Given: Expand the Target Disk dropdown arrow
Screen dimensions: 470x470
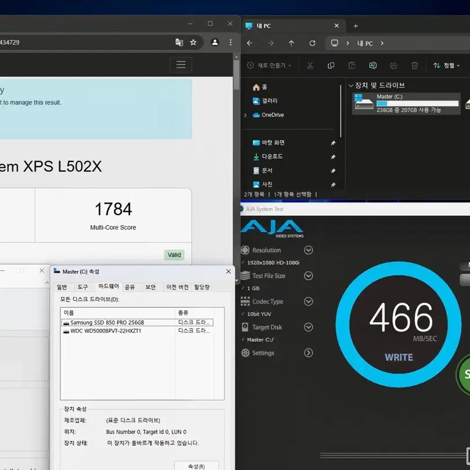Looking at the screenshot, I should [309, 327].
